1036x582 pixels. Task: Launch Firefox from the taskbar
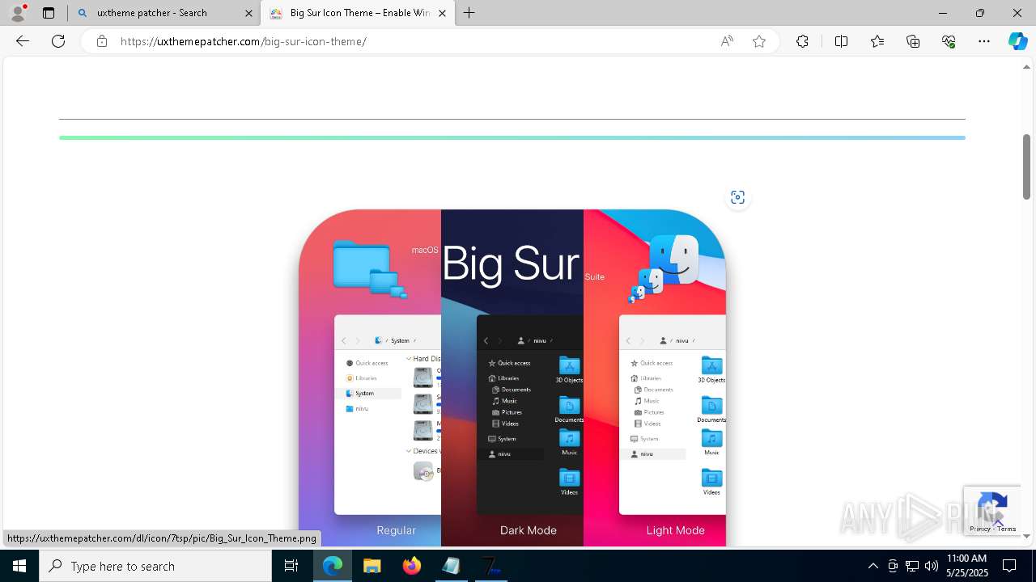tap(411, 566)
